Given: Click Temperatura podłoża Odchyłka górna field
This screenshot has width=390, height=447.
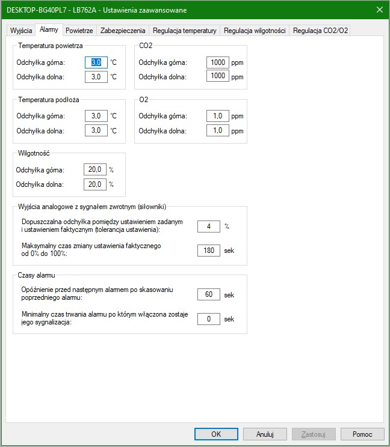Looking at the screenshot, I should point(96,116).
